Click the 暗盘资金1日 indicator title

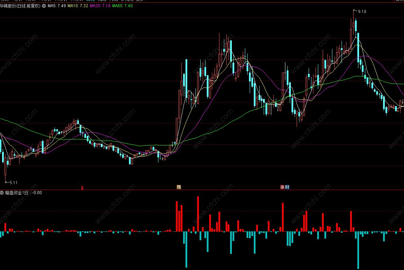click(x=16, y=193)
